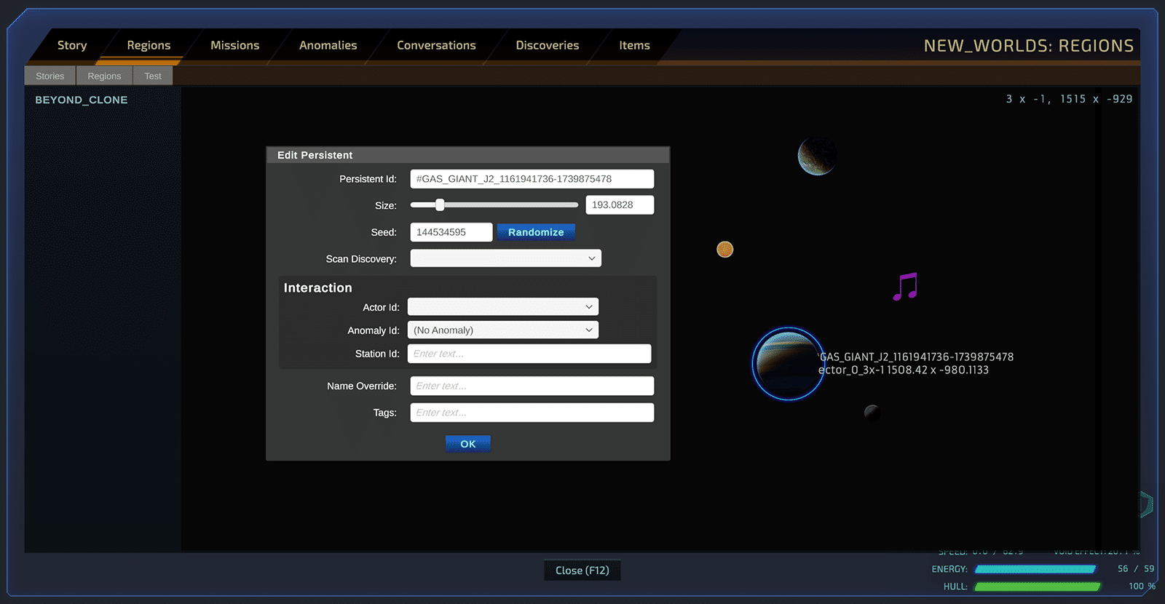Click the Seed number field
This screenshot has height=604, width=1165.
click(451, 232)
